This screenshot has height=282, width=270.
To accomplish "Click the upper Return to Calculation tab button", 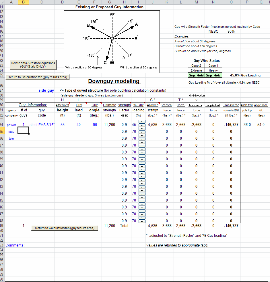I will point(37,77).
